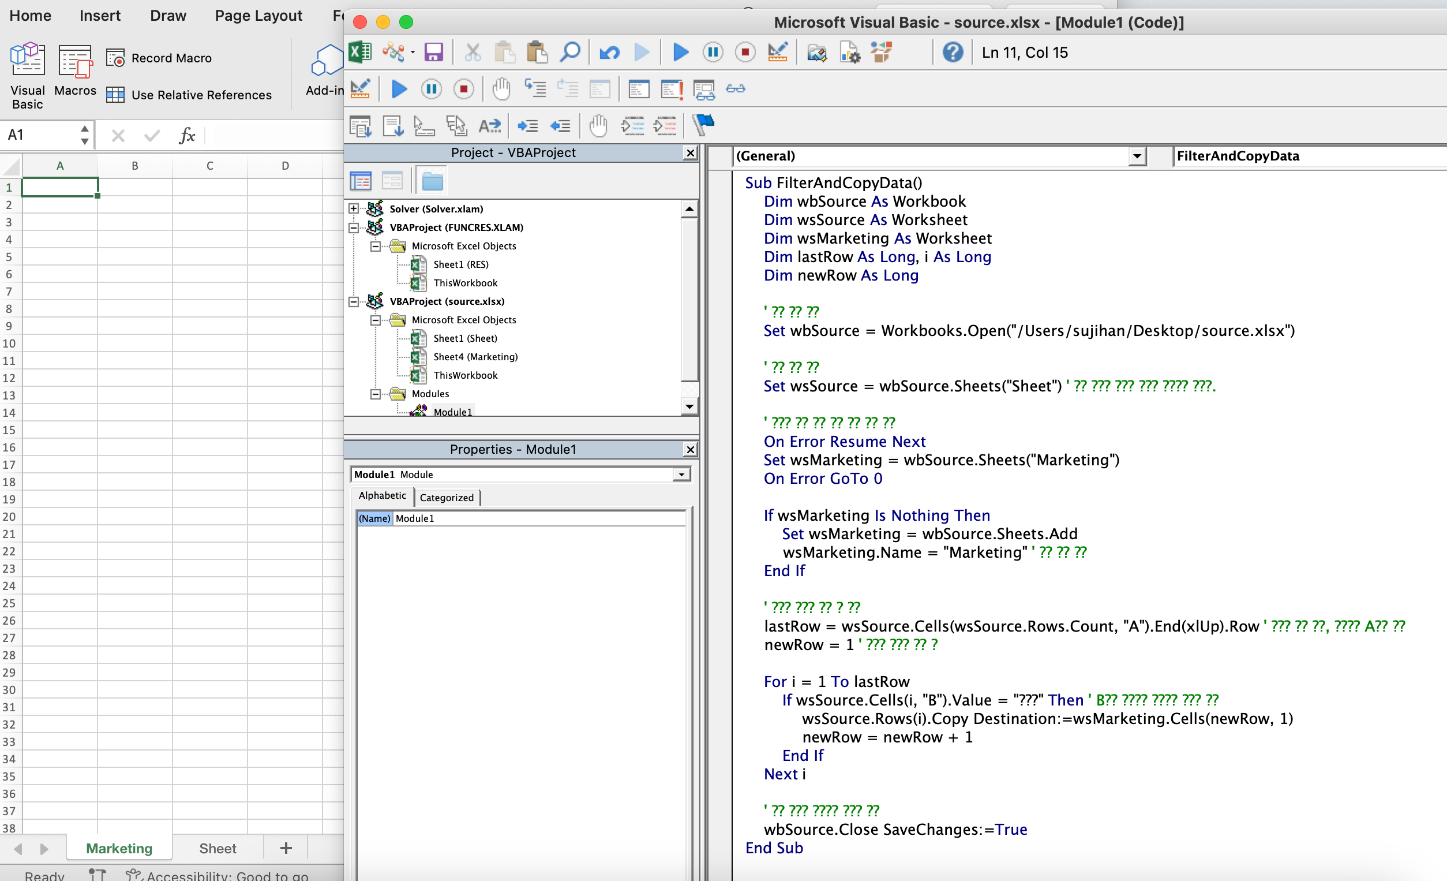
Task: Collapse Microsoft Excel Objects under FUNCRES.XLAM
Action: tap(375, 247)
